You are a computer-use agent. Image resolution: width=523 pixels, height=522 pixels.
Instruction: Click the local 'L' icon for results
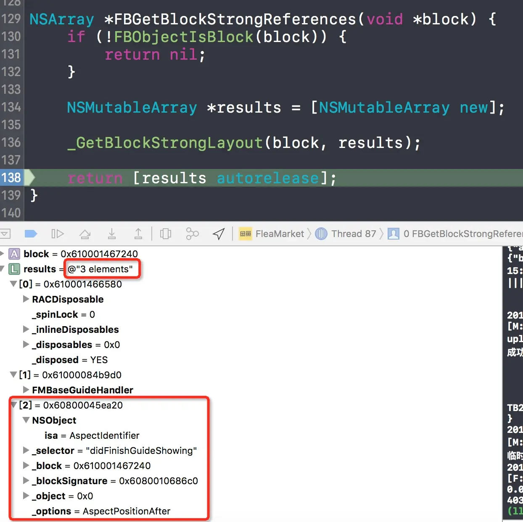click(14, 269)
